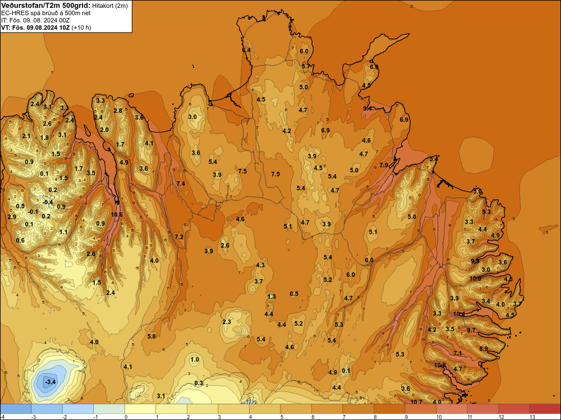Click the '2.3' temperature value
The width and height of the screenshot is (561, 420).
227,322
